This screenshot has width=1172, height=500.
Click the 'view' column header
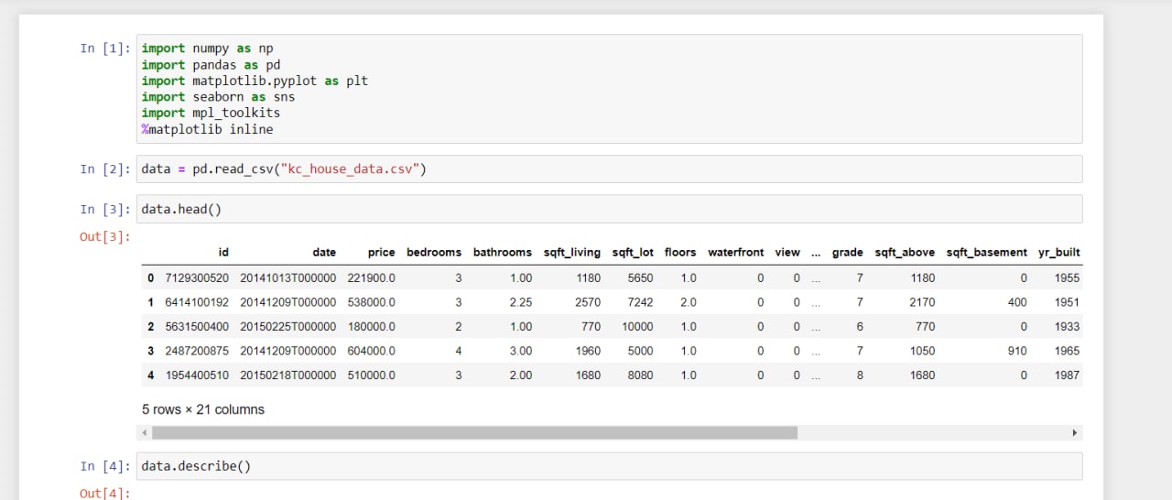[x=787, y=252]
